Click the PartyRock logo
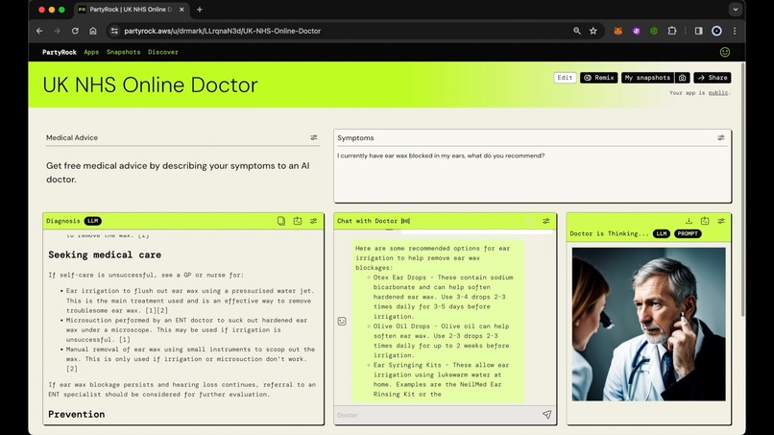The height and width of the screenshot is (435, 774). [60, 52]
